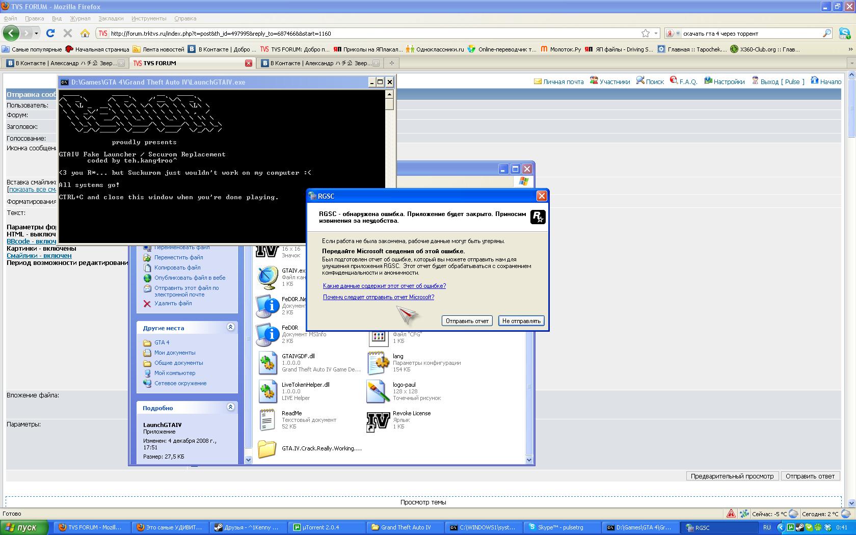
Task: Collapse the 'Другие места' panel
Action: click(x=230, y=327)
